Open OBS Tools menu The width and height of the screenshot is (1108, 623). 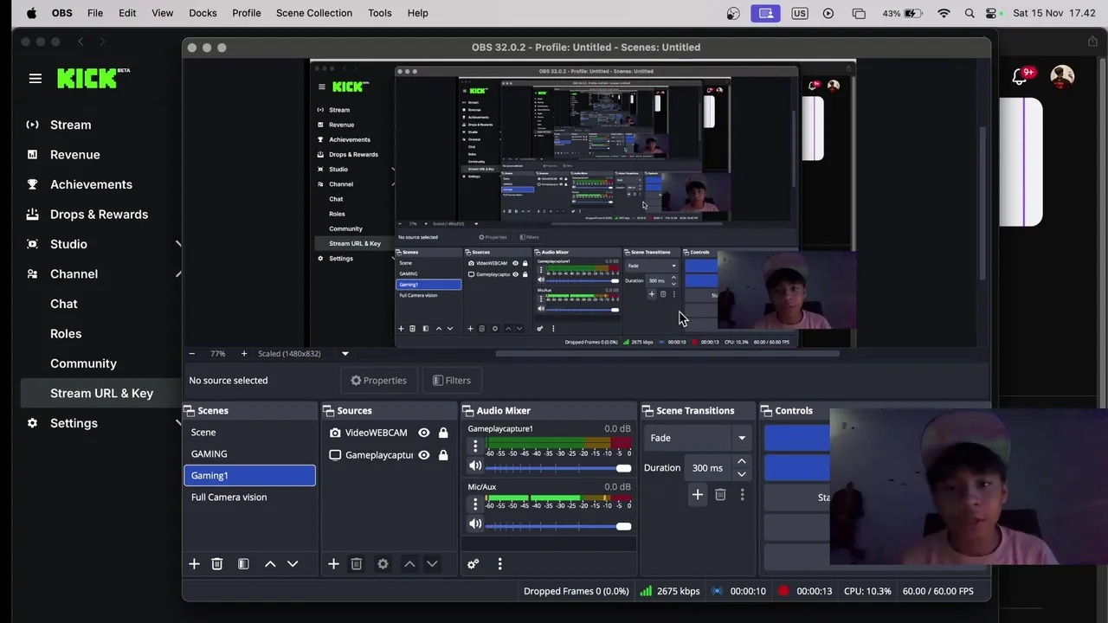pyautogui.click(x=380, y=13)
